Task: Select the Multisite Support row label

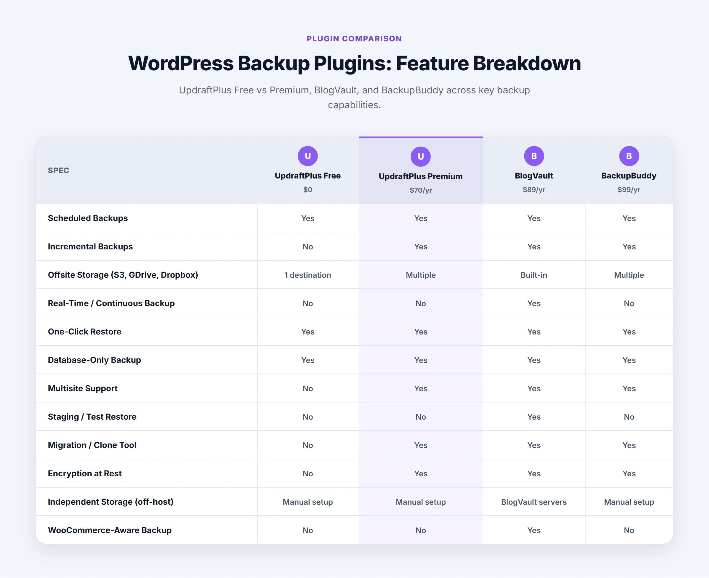Action: pyautogui.click(x=82, y=389)
